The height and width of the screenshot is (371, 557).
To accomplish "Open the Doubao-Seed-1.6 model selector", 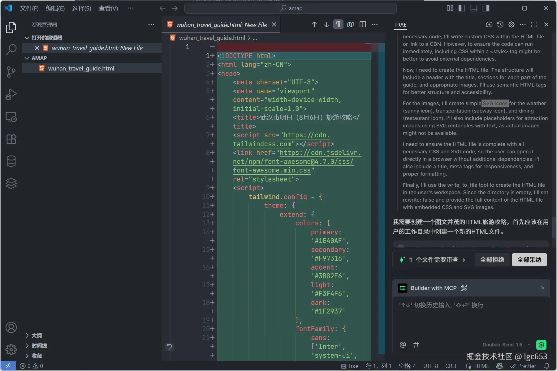I will pos(506,345).
